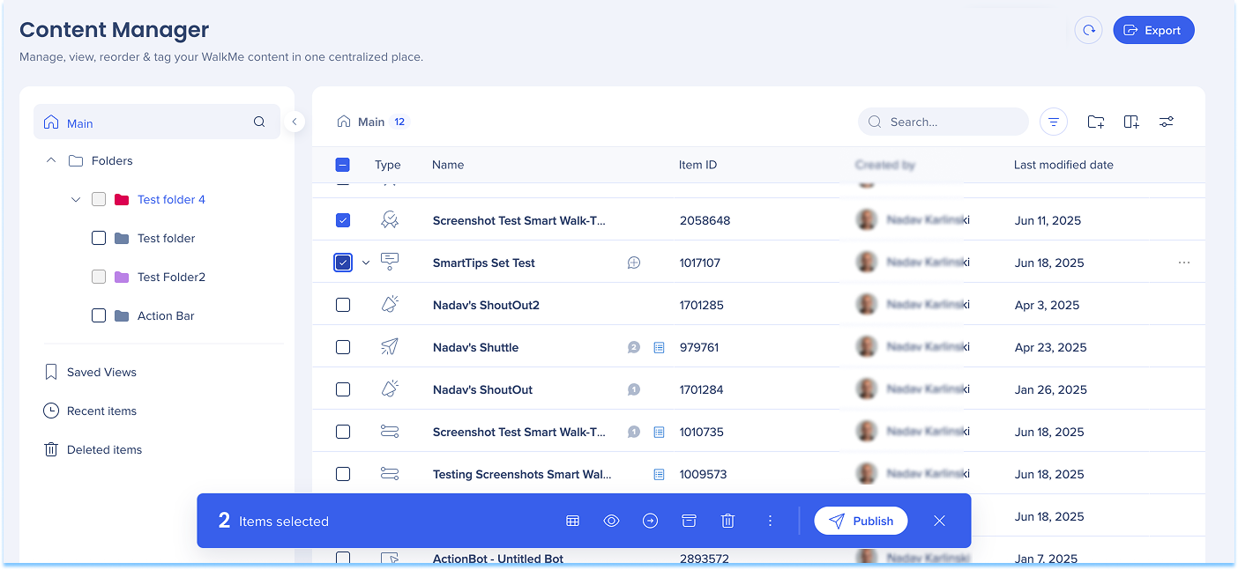Collapse the Folders tree section
1238x570 pixels.
51,160
